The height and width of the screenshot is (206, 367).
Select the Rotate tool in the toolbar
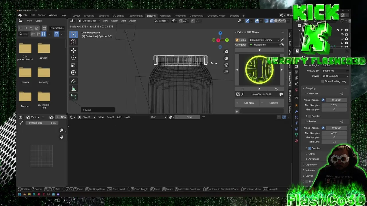tap(73, 58)
